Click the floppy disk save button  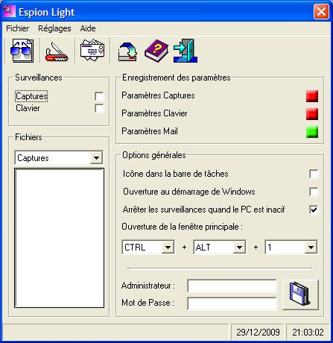(300, 295)
